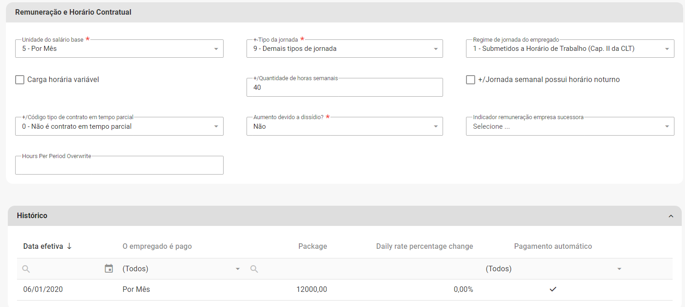The height and width of the screenshot is (307, 685).
Task: Sort by Package column header
Action: tap(312, 246)
